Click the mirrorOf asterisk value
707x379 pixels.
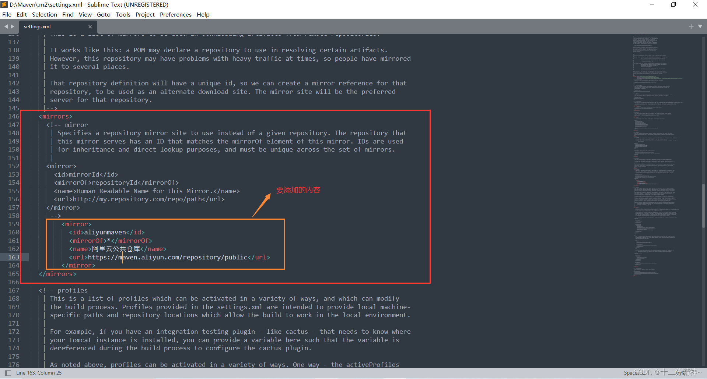[109, 241]
